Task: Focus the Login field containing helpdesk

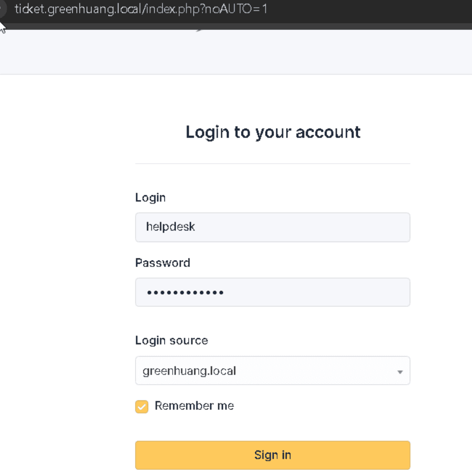Action: coord(273,227)
